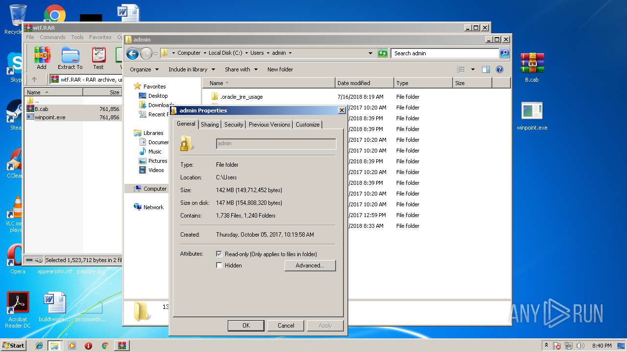Click refresh button beside address bar
Image resolution: width=627 pixels, height=352 pixels.
pos(383,53)
